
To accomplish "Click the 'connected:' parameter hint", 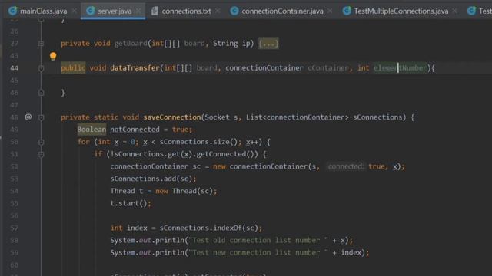I will point(345,166).
